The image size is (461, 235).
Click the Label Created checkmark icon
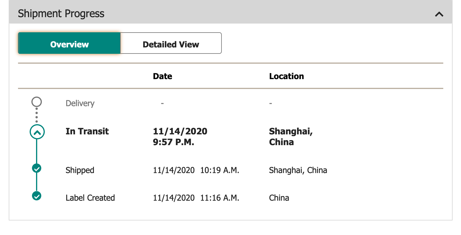click(37, 196)
